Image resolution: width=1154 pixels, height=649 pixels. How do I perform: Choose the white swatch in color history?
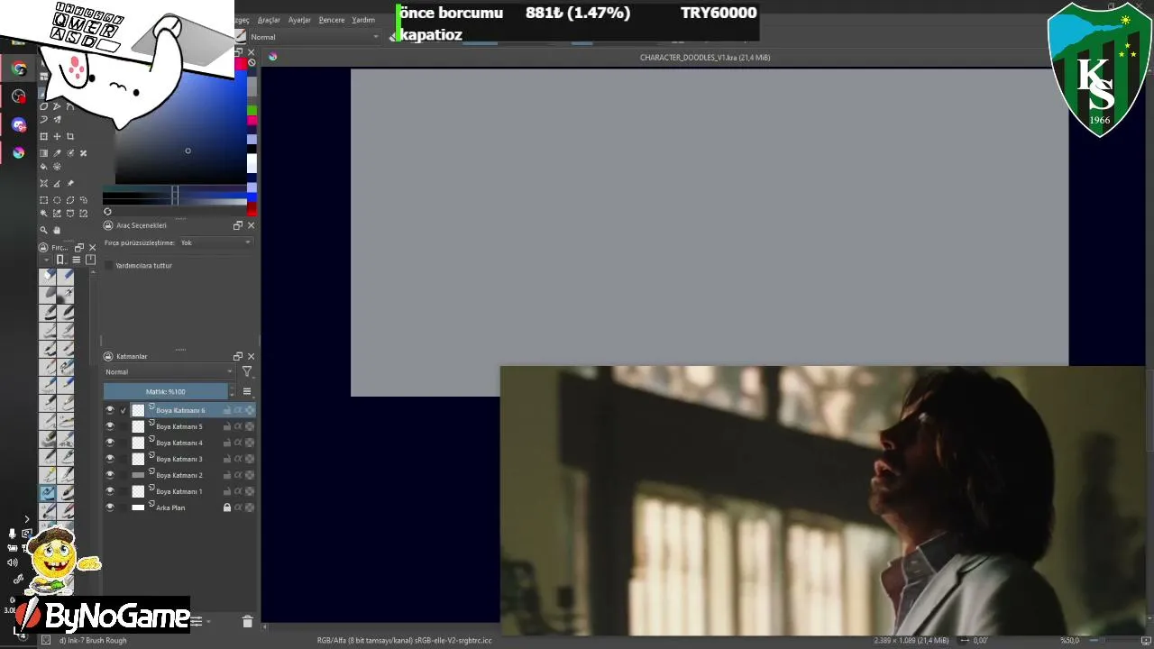click(x=252, y=163)
